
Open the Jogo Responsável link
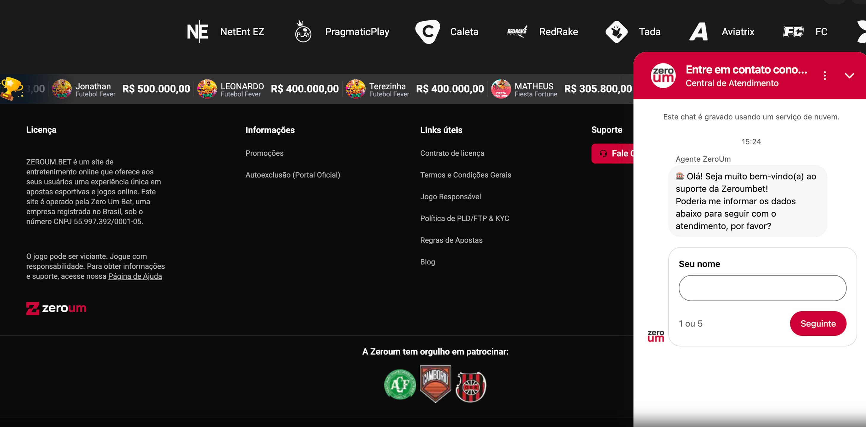point(450,197)
